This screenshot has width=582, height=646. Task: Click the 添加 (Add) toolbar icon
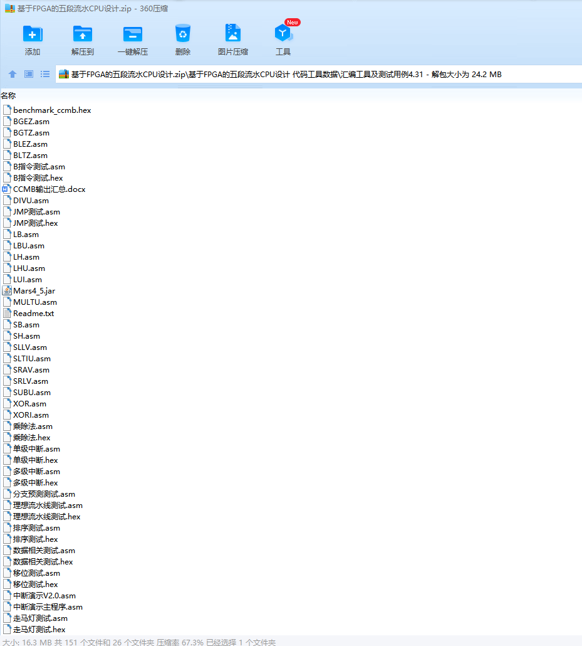pos(33,34)
